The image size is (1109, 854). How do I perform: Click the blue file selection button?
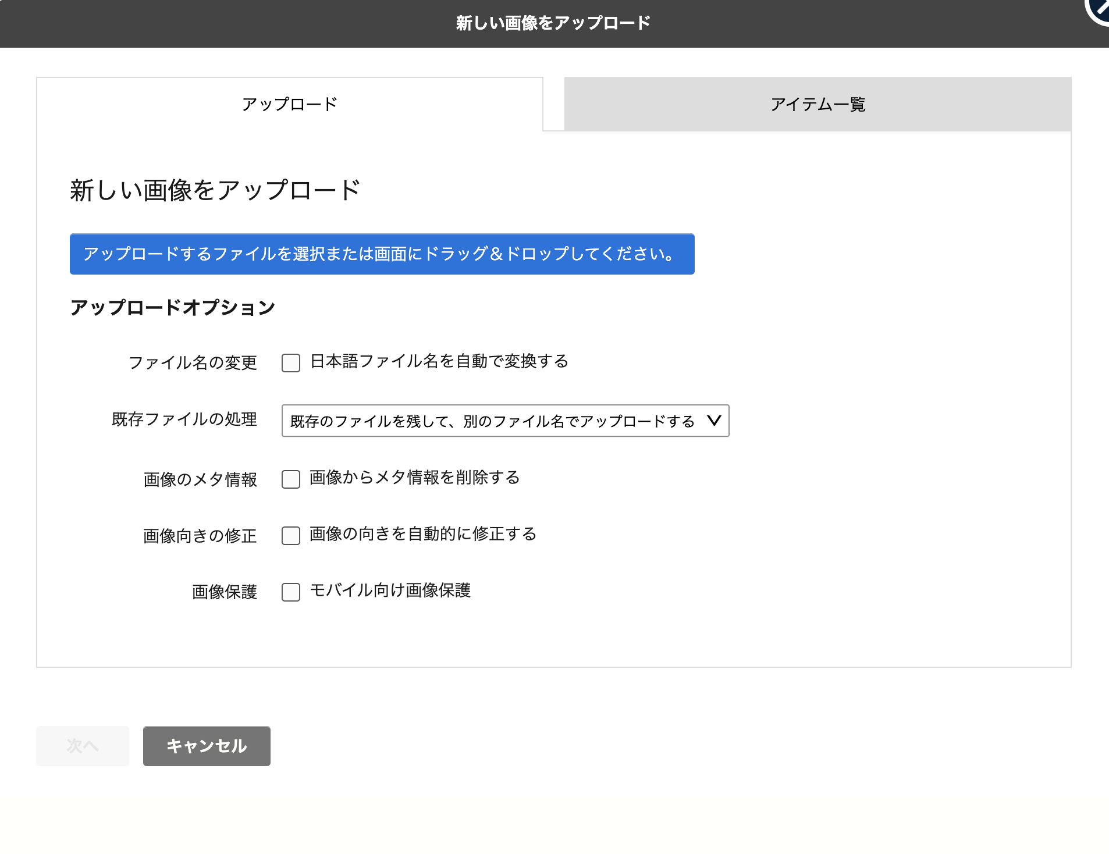[382, 254]
